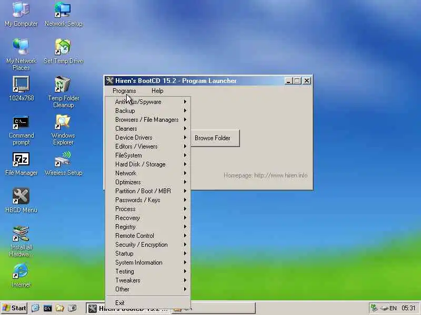Expand the Editors / Viewers submenu
421x315 pixels.
pos(148,146)
